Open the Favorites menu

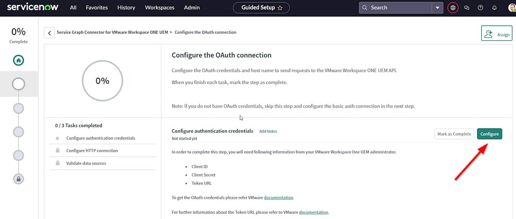96,8
